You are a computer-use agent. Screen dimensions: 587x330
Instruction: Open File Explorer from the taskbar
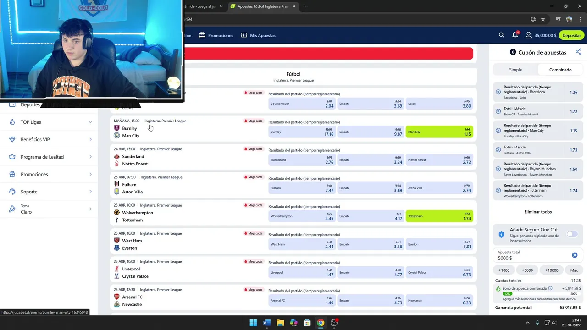tap(280, 323)
